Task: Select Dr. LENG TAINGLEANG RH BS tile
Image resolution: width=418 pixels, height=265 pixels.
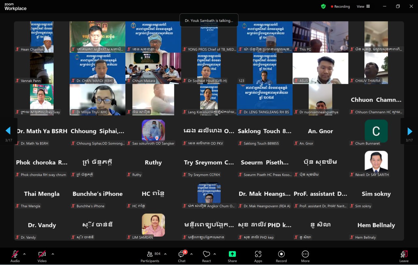Action: pyautogui.click(x=265, y=100)
